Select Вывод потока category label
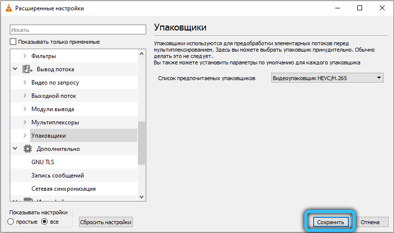The image size is (394, 233). [x=55, y=69]
